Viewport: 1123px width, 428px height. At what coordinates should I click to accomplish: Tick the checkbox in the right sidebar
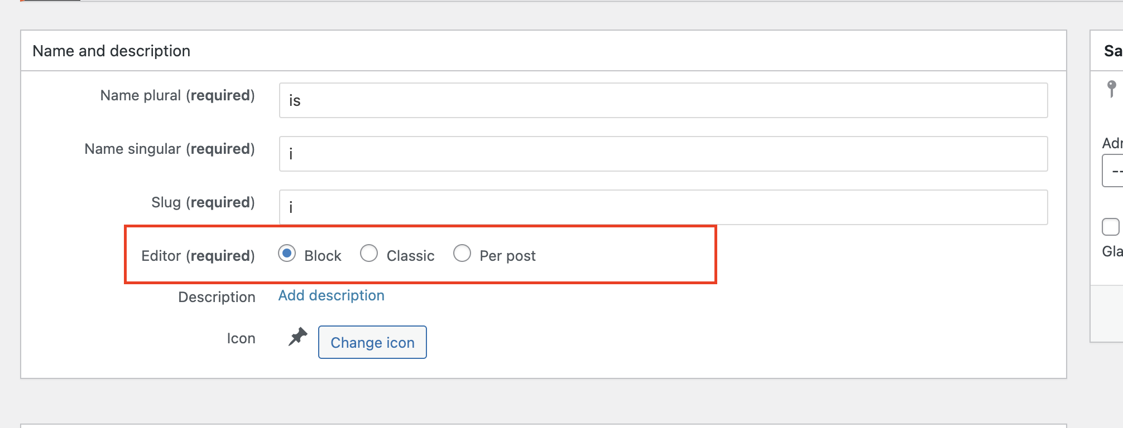click(1111, 227)
